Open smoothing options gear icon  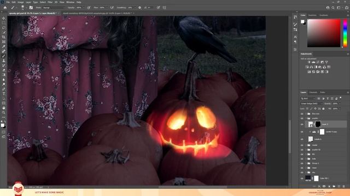(x=140, y=8)
